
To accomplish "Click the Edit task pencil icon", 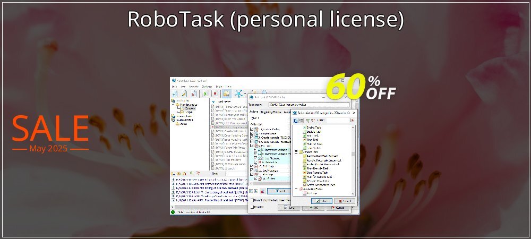I will 184,94.
